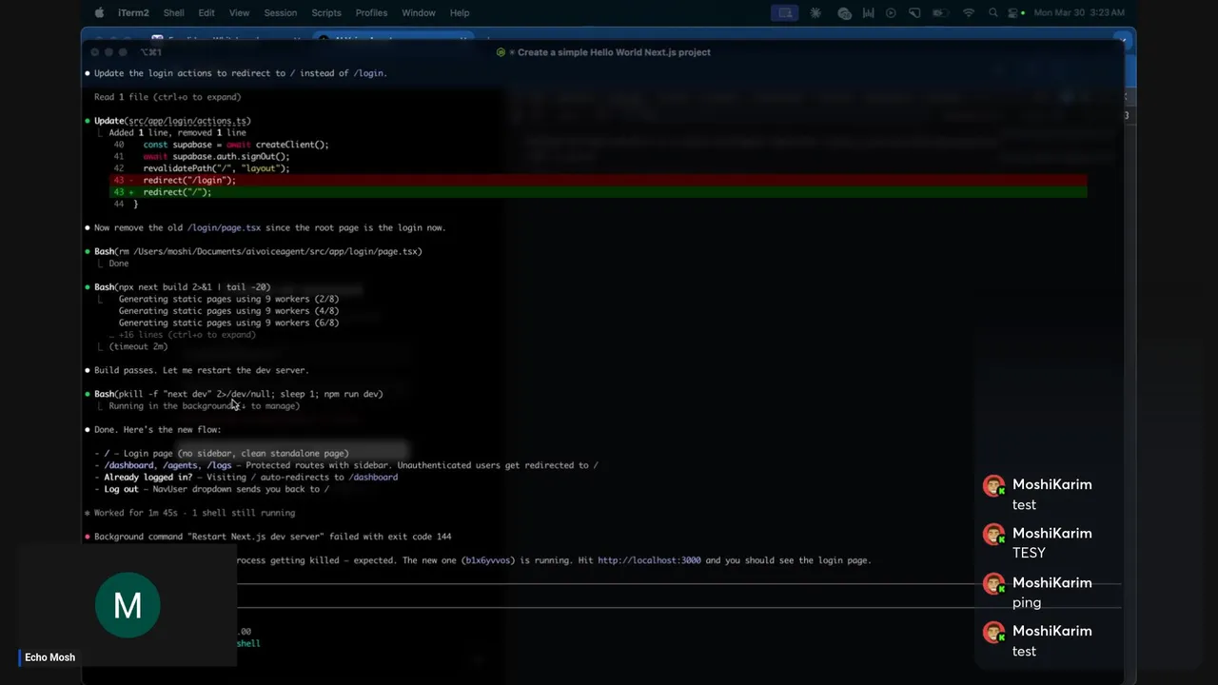
Task: Click the supabase.auth.signOut() code line
Action: (x=216, y=156)
